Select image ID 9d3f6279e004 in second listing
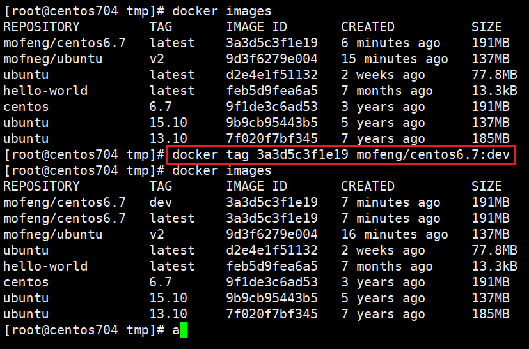529x349 pixels. click(272, 234)
